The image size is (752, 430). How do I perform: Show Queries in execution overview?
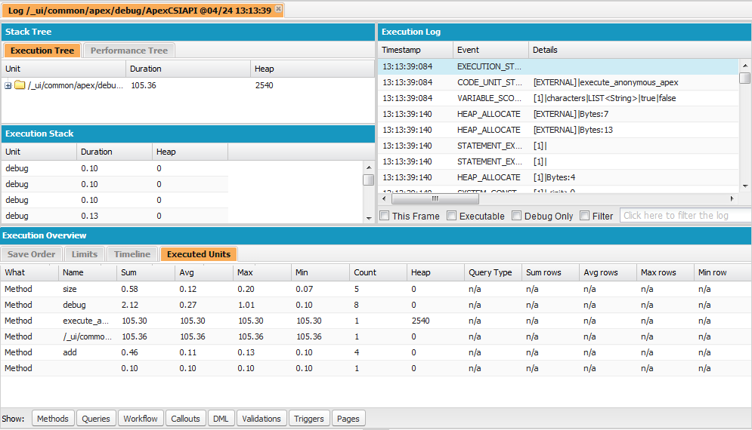click(96, 419)
